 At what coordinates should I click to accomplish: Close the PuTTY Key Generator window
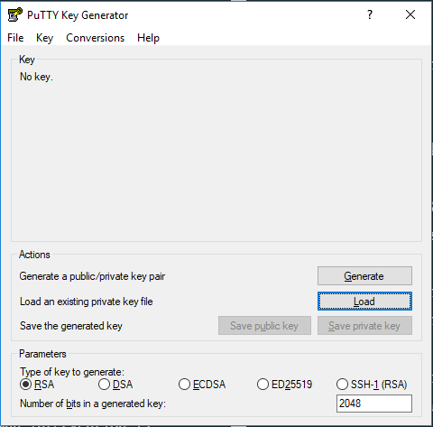click(410, 14)
